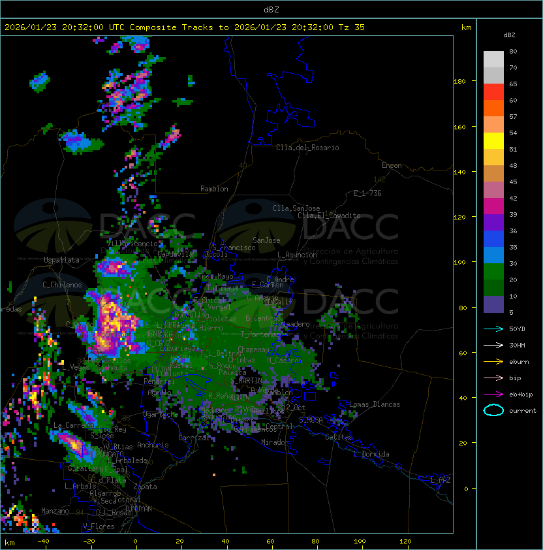
Task: Click the '180' tick on right km axis
Action: pos(459,82)
